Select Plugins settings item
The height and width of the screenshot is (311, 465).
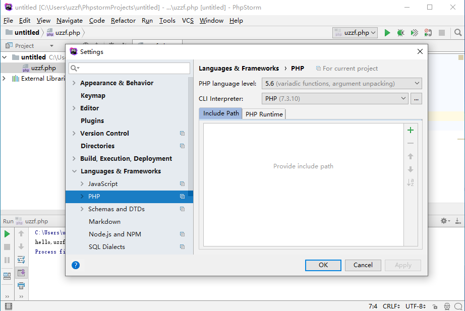[x=92, y=120]
